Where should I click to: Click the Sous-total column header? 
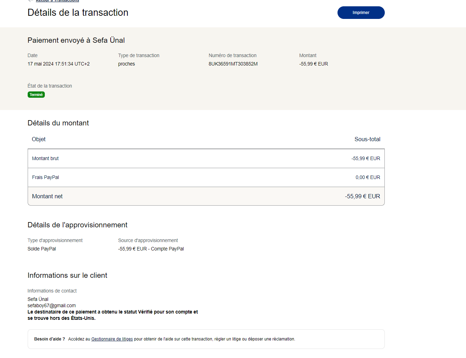(x=367, y=139)
